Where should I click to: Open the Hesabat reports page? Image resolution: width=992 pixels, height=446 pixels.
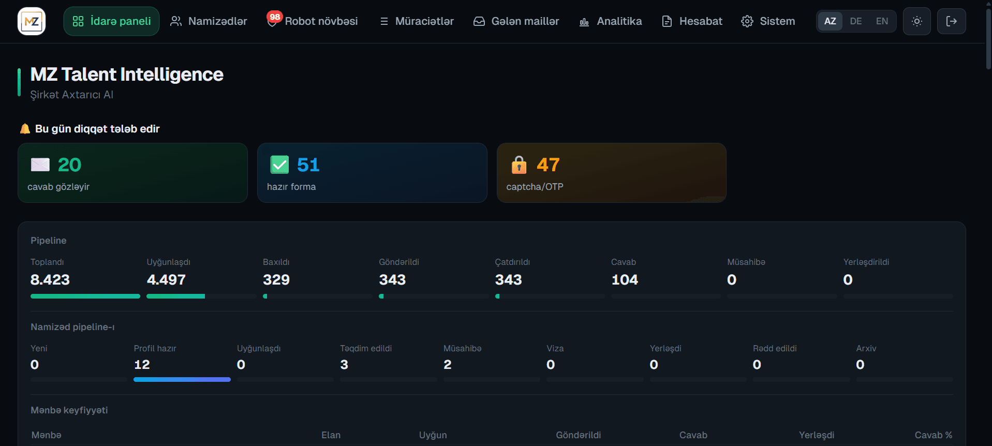(x=692, y=21)
